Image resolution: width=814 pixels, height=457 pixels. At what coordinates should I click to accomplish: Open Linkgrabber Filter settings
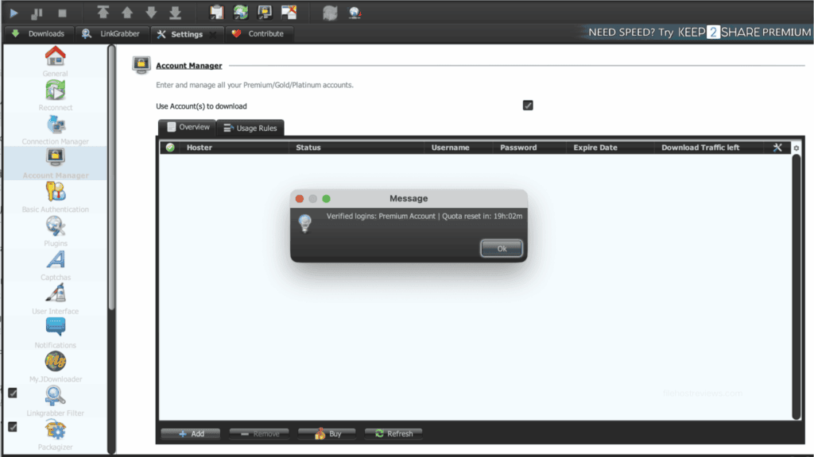click(x=55, y=401)
